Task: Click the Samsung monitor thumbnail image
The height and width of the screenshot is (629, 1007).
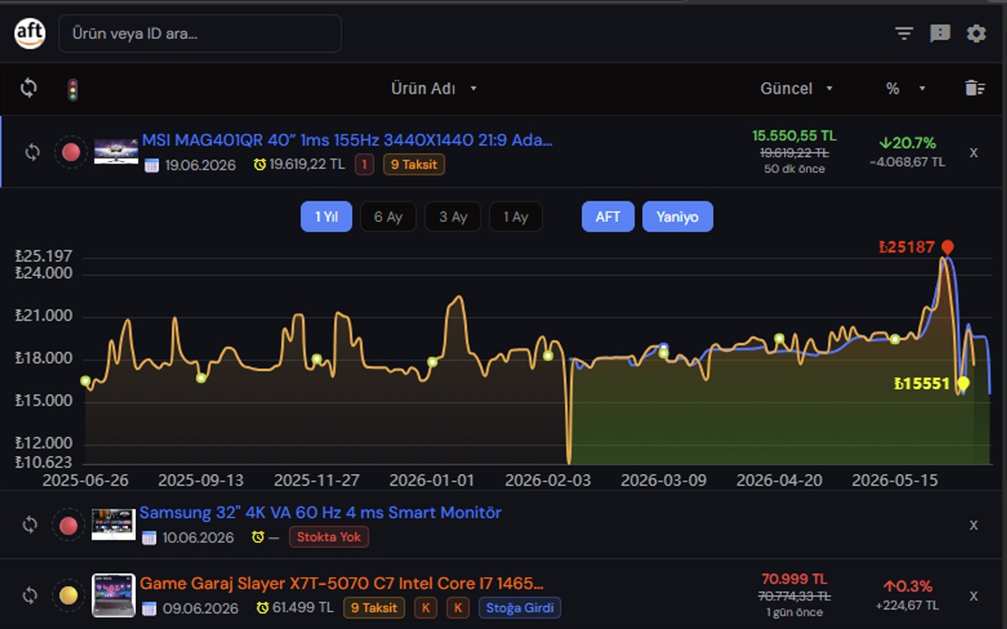Action: 113,524
